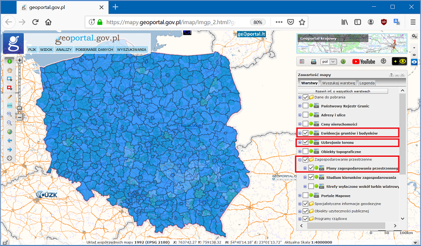
Task: Switch to the Legenda tab
Action: coord(367,83)
